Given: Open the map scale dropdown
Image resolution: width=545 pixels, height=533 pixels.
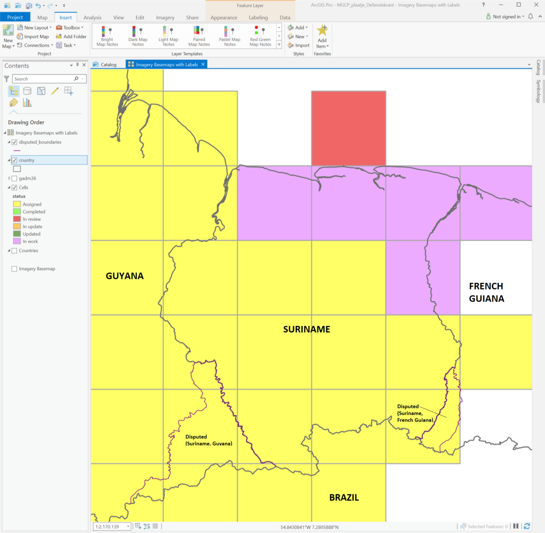Looking at the screenshot, I should 128,526.
